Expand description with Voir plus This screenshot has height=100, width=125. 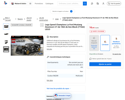(49, 49)
